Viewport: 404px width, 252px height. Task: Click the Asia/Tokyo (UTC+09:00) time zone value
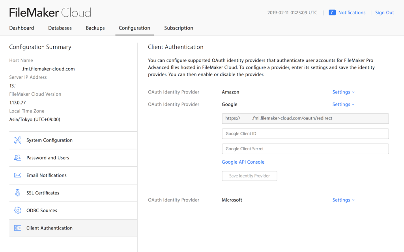35,119
